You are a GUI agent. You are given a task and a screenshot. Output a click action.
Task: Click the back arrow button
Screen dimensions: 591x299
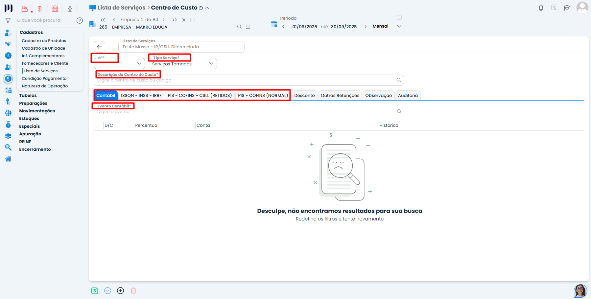(99, 47)
